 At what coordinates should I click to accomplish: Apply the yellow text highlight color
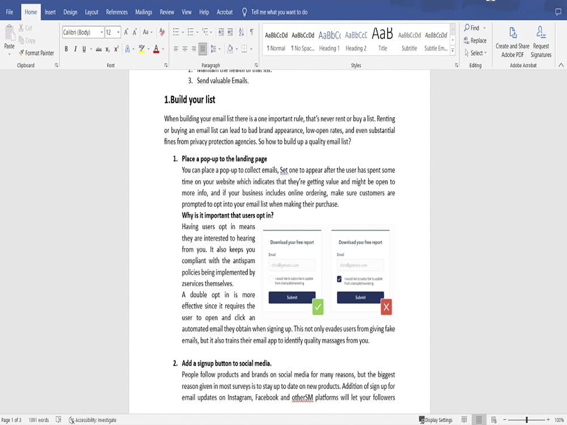[x=141, y=49]
